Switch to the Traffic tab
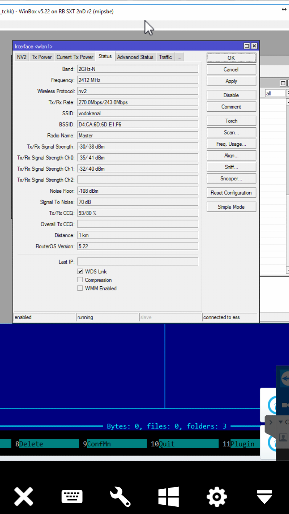 (165, 57)
